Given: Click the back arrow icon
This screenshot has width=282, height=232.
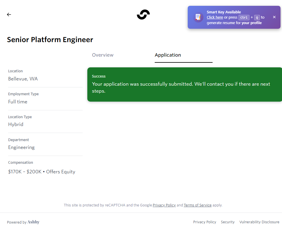Looking at the screenshot, I should coord(9,15).
